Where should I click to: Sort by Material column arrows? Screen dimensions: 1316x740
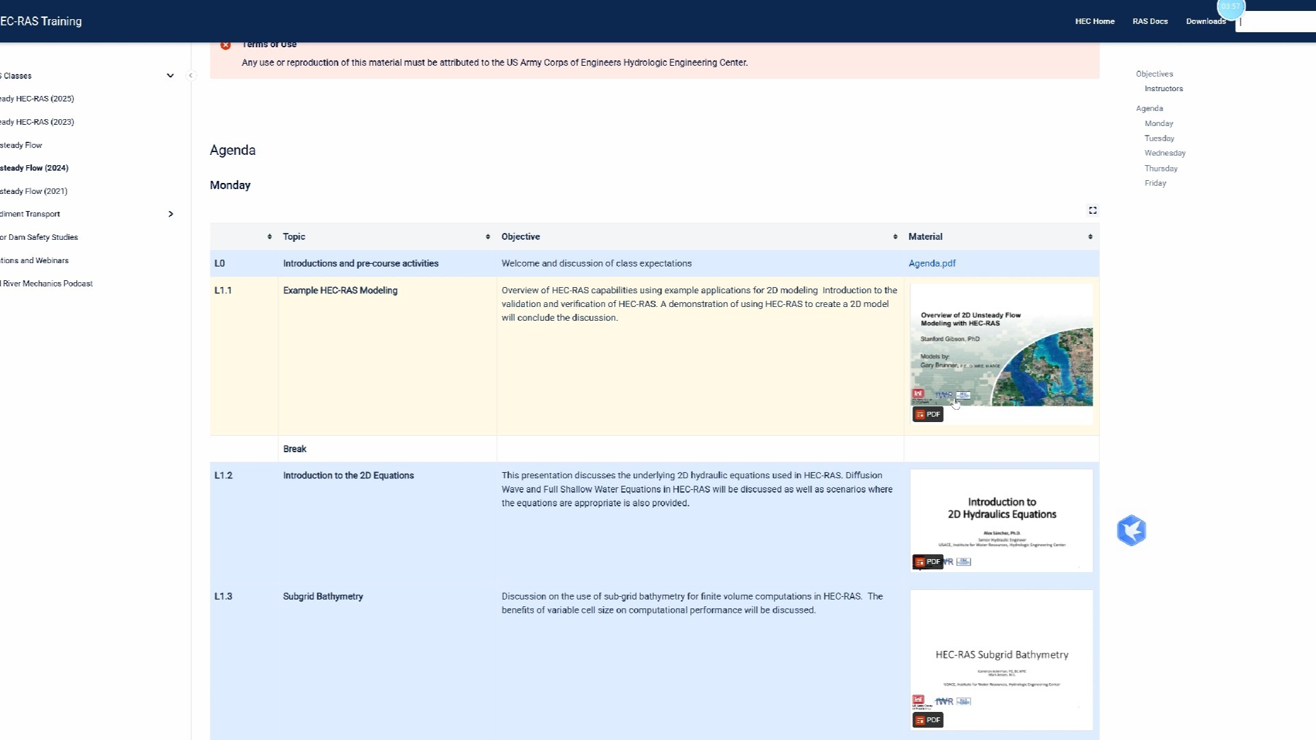click(1090, 236)
